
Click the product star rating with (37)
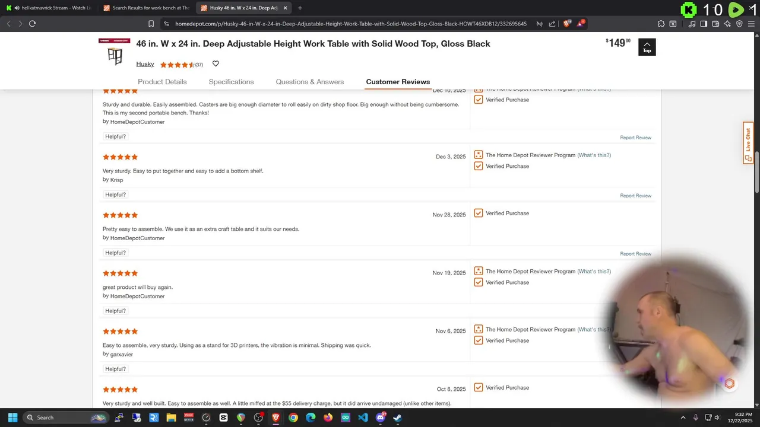(181, 65)
